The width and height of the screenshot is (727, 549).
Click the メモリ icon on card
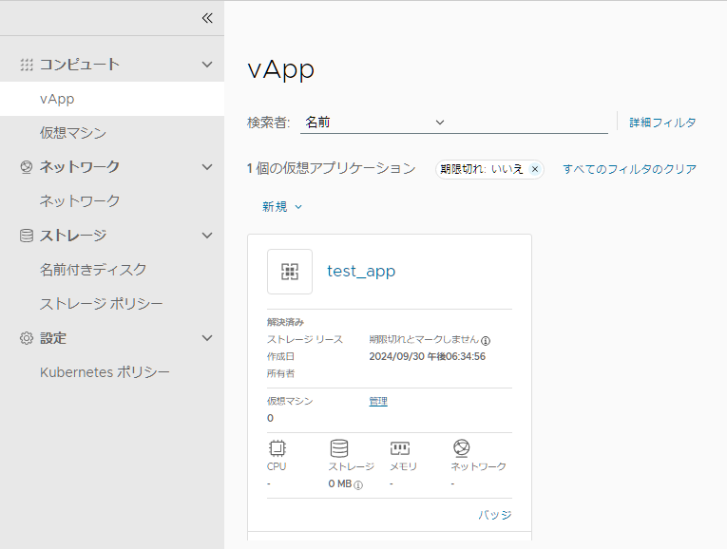pyautogui.click(x=400, y=448)
